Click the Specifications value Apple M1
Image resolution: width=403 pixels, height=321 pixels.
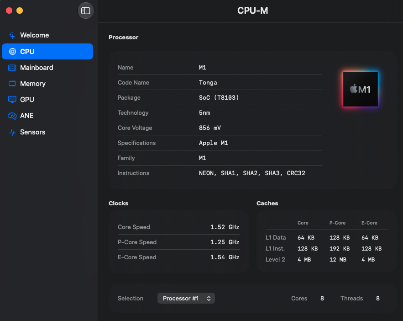[x=213, y=143]
